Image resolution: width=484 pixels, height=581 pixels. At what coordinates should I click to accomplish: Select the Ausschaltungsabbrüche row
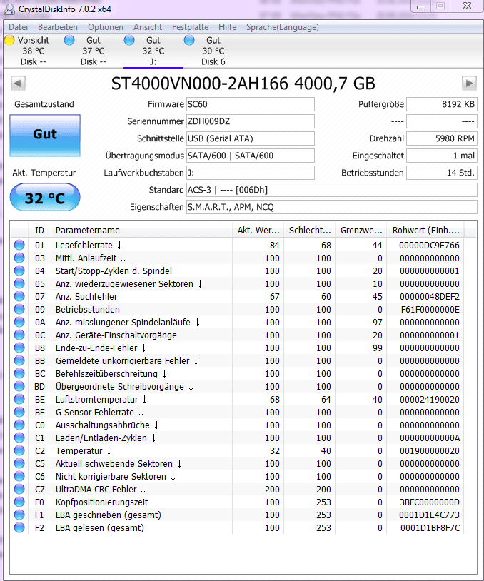237,425
